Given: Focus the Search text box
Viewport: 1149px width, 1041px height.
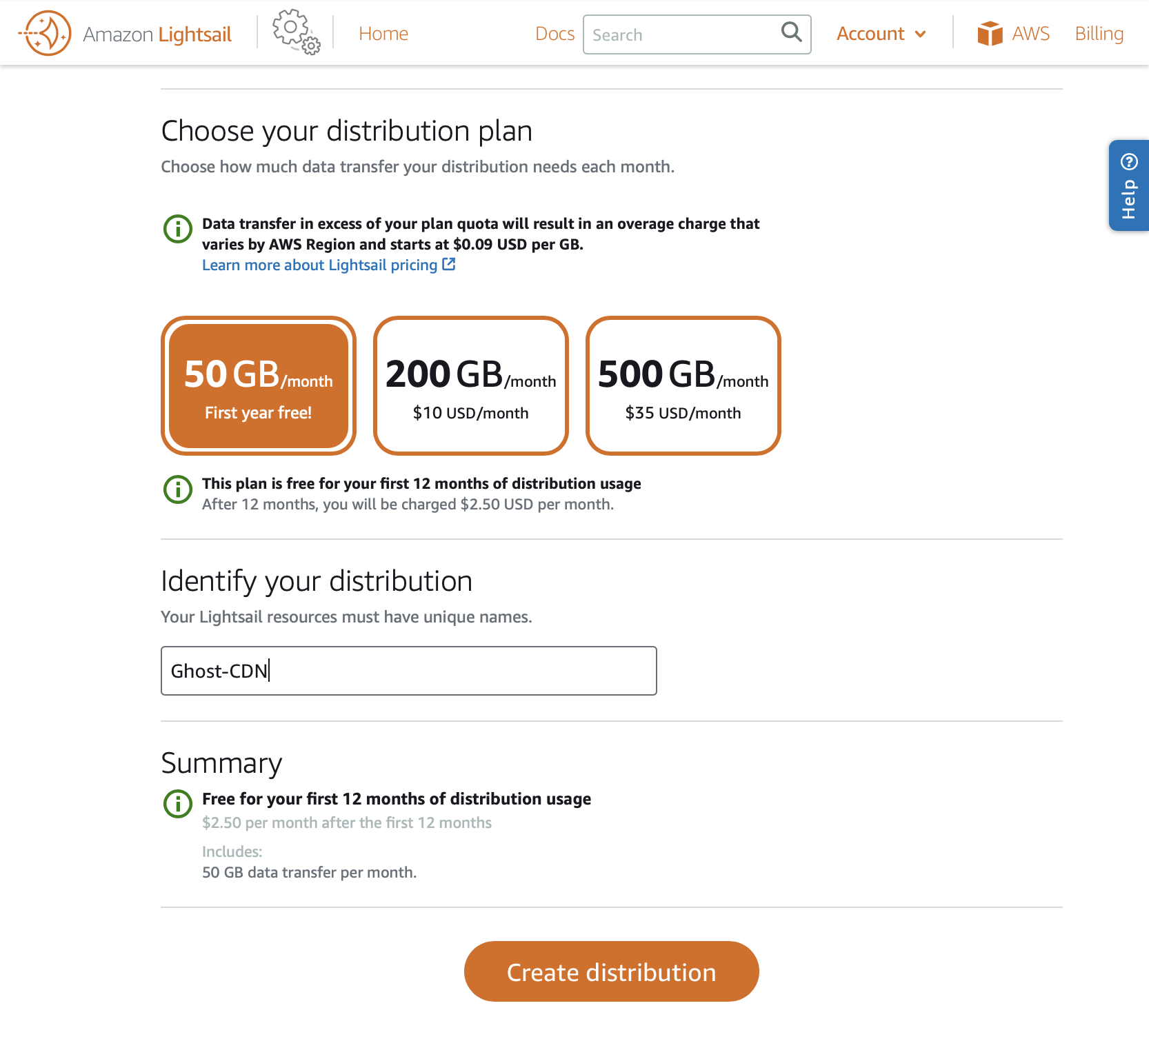Looking at the screenshot, I should tap(683, 35).
